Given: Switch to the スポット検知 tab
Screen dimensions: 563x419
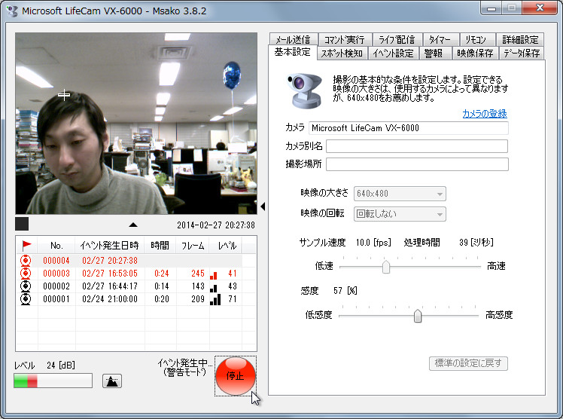Looking at the screenshot, I should pyautogui.click(x=342, y=54).
